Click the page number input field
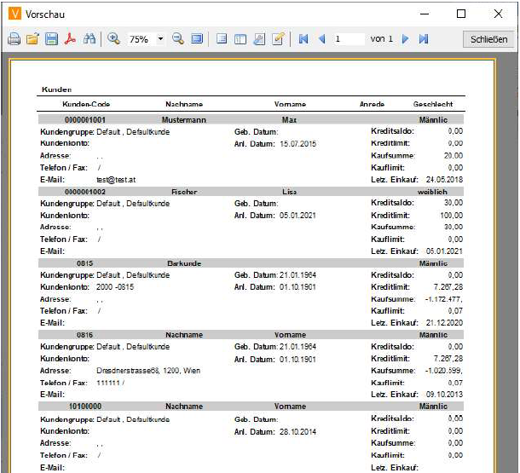Viewport: 520px width, 473px height. pos(348,39)
